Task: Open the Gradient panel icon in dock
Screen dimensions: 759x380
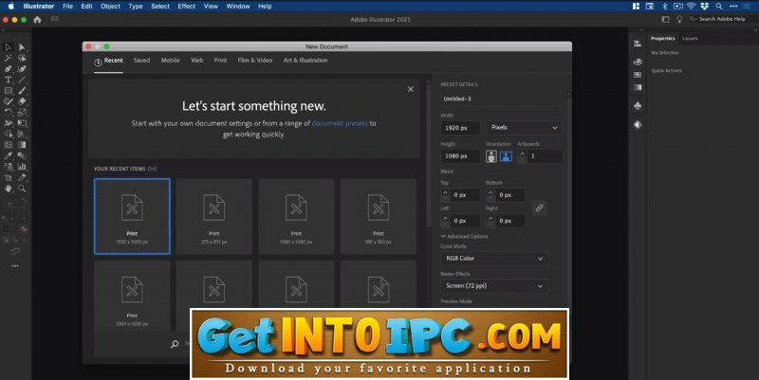Action: [x=638, y=87]
